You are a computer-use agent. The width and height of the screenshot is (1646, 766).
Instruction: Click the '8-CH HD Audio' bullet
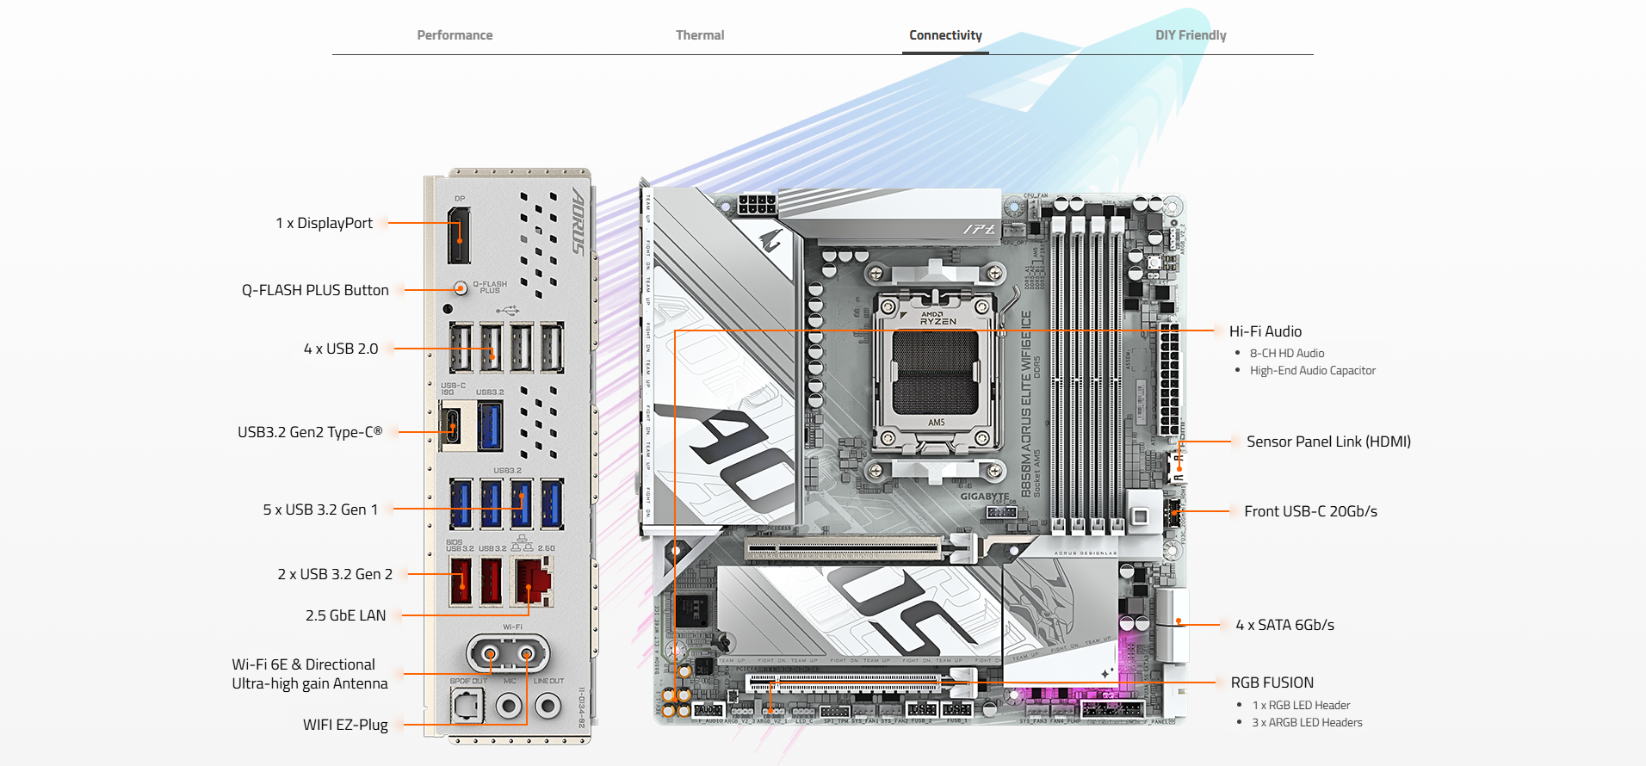tap(1287, 353)
